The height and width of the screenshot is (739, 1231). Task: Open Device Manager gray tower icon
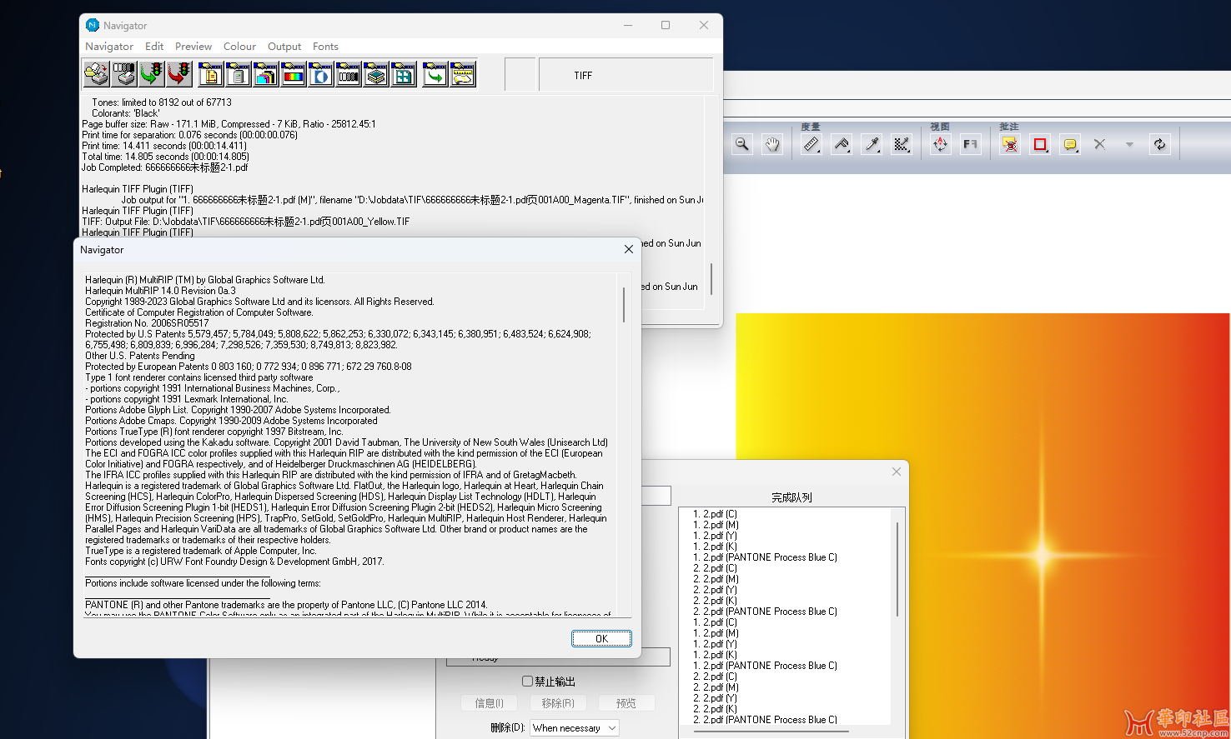coord(239,74)
